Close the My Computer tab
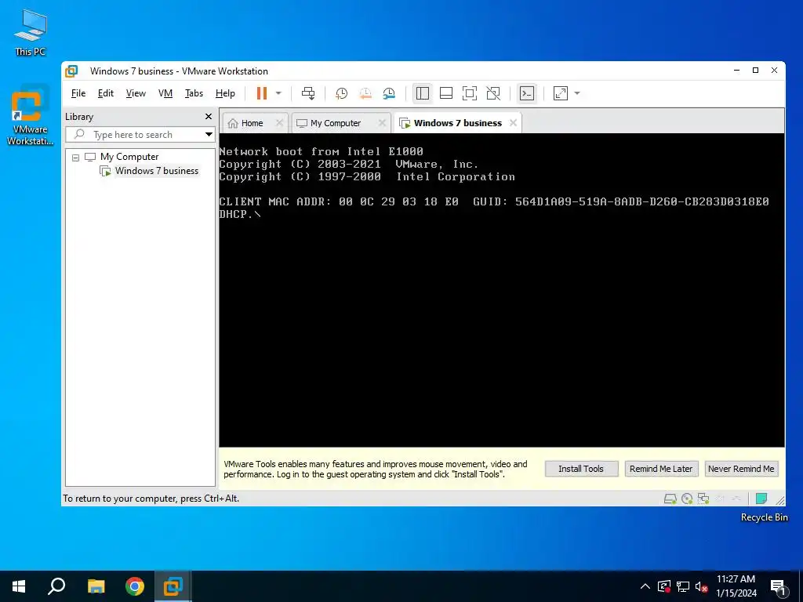803x602 pixels. (x=382, y=123)
